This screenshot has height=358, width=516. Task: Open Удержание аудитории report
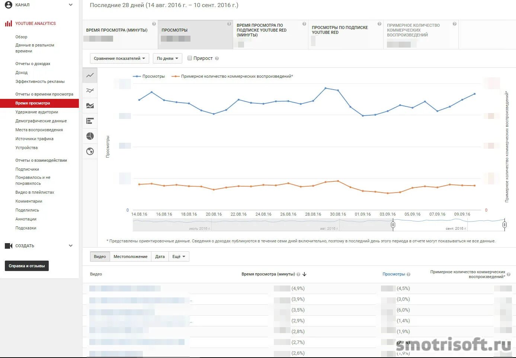(36, 112)
